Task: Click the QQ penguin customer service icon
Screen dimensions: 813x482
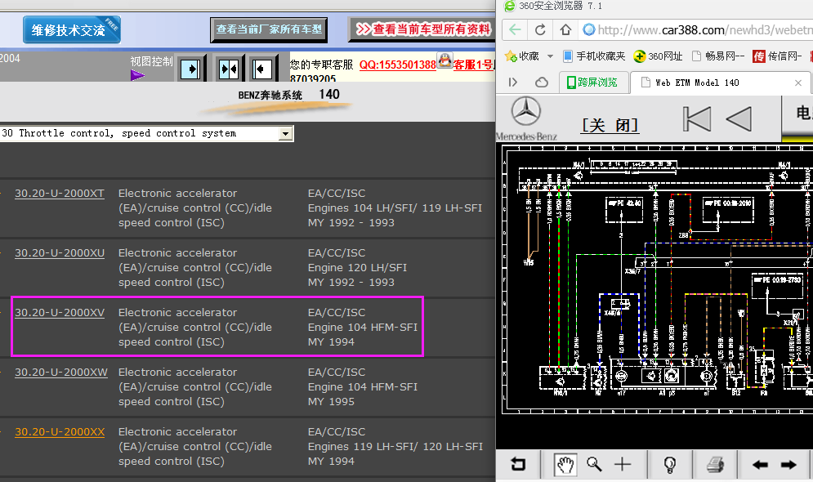Action: coord(444,60)
